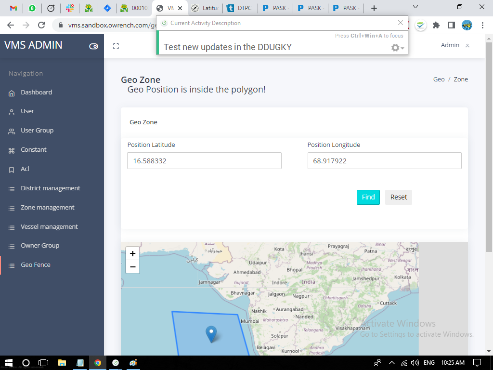The image size is (493, 370).
Task: Click the fullscreen expand icon
Action: [x=116, y=46]
